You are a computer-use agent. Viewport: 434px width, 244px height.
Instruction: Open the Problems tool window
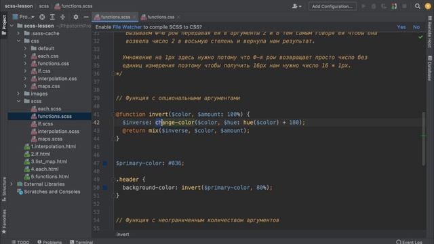pos(50,242)
